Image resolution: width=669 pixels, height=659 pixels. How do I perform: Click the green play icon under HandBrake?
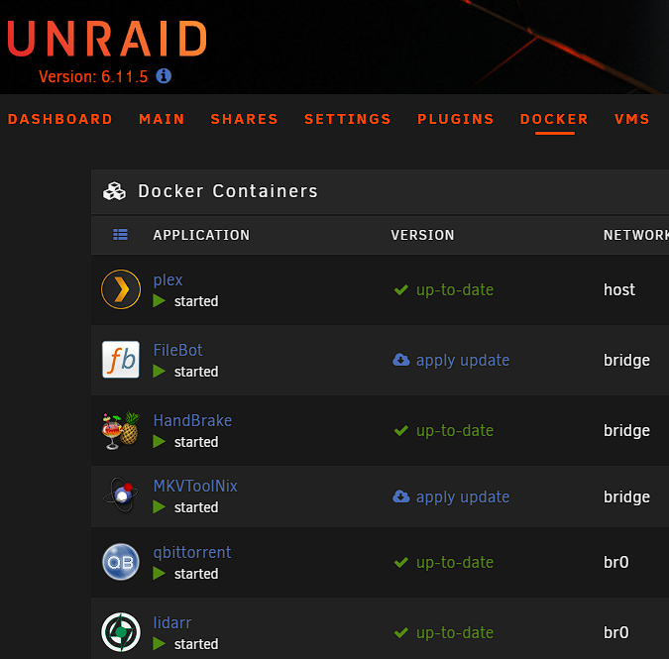160,441
